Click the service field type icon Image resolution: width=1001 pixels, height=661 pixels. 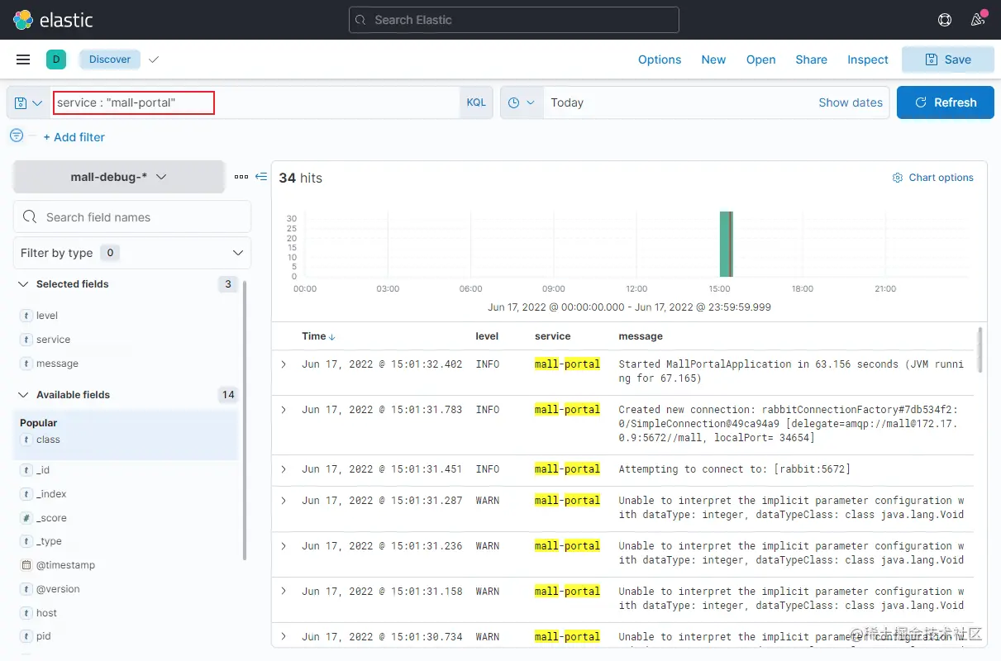(x=26, y=340)
